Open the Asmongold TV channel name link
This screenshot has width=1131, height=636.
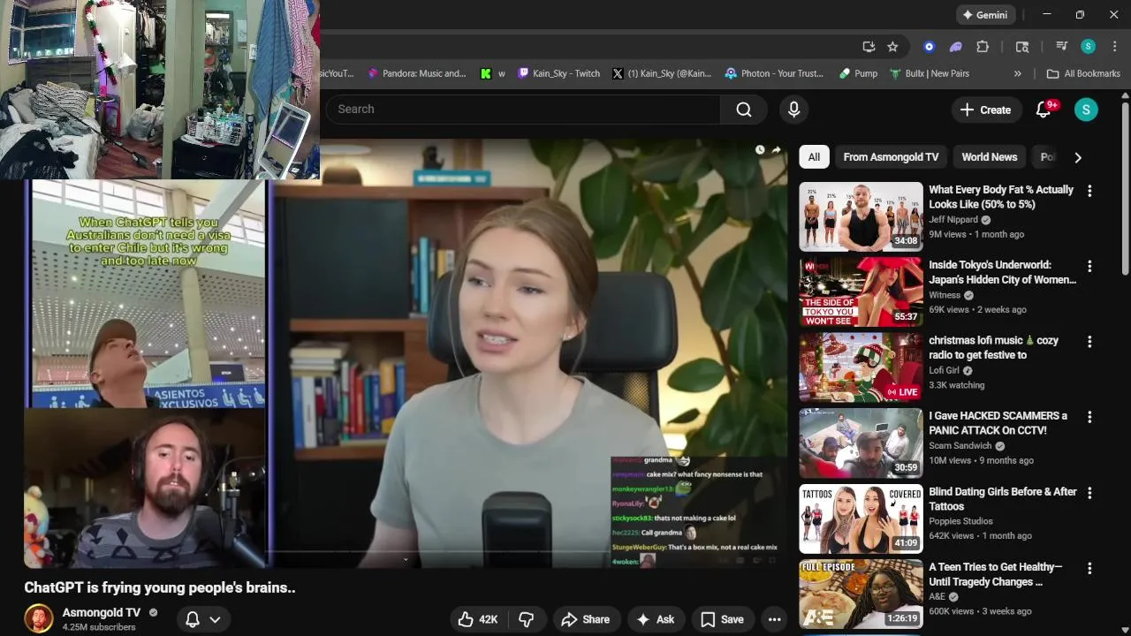(101, 612)
